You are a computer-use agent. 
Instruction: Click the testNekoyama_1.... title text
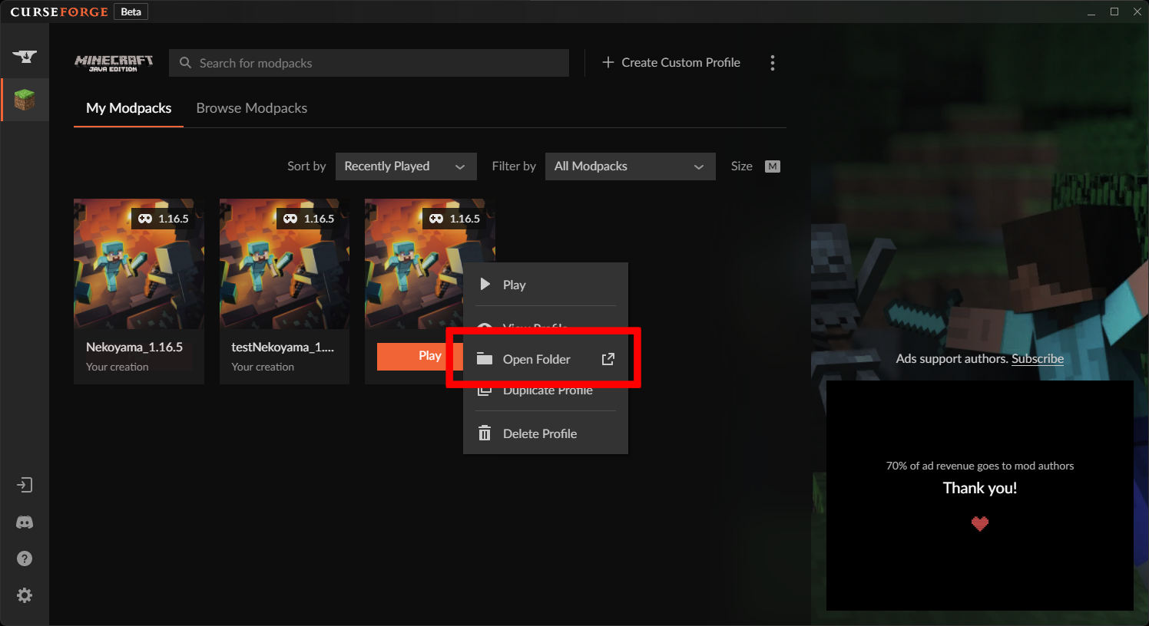tap(283, 347)
